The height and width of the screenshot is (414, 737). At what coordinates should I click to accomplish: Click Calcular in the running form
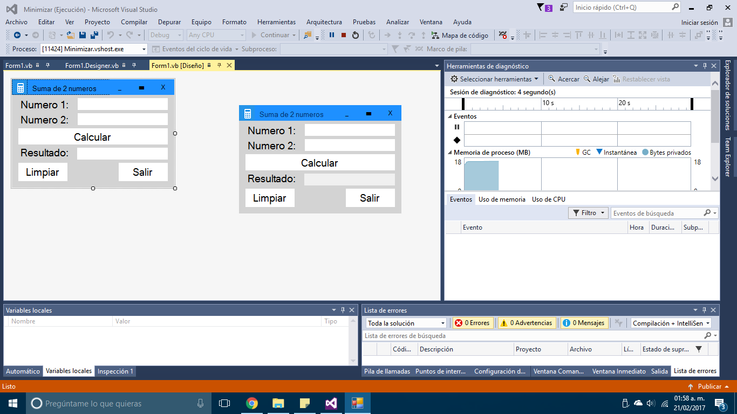pyautogui.click(x=320, y=163)
